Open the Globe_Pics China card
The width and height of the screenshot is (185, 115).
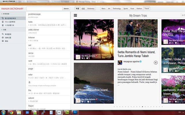tap(173, 32)
